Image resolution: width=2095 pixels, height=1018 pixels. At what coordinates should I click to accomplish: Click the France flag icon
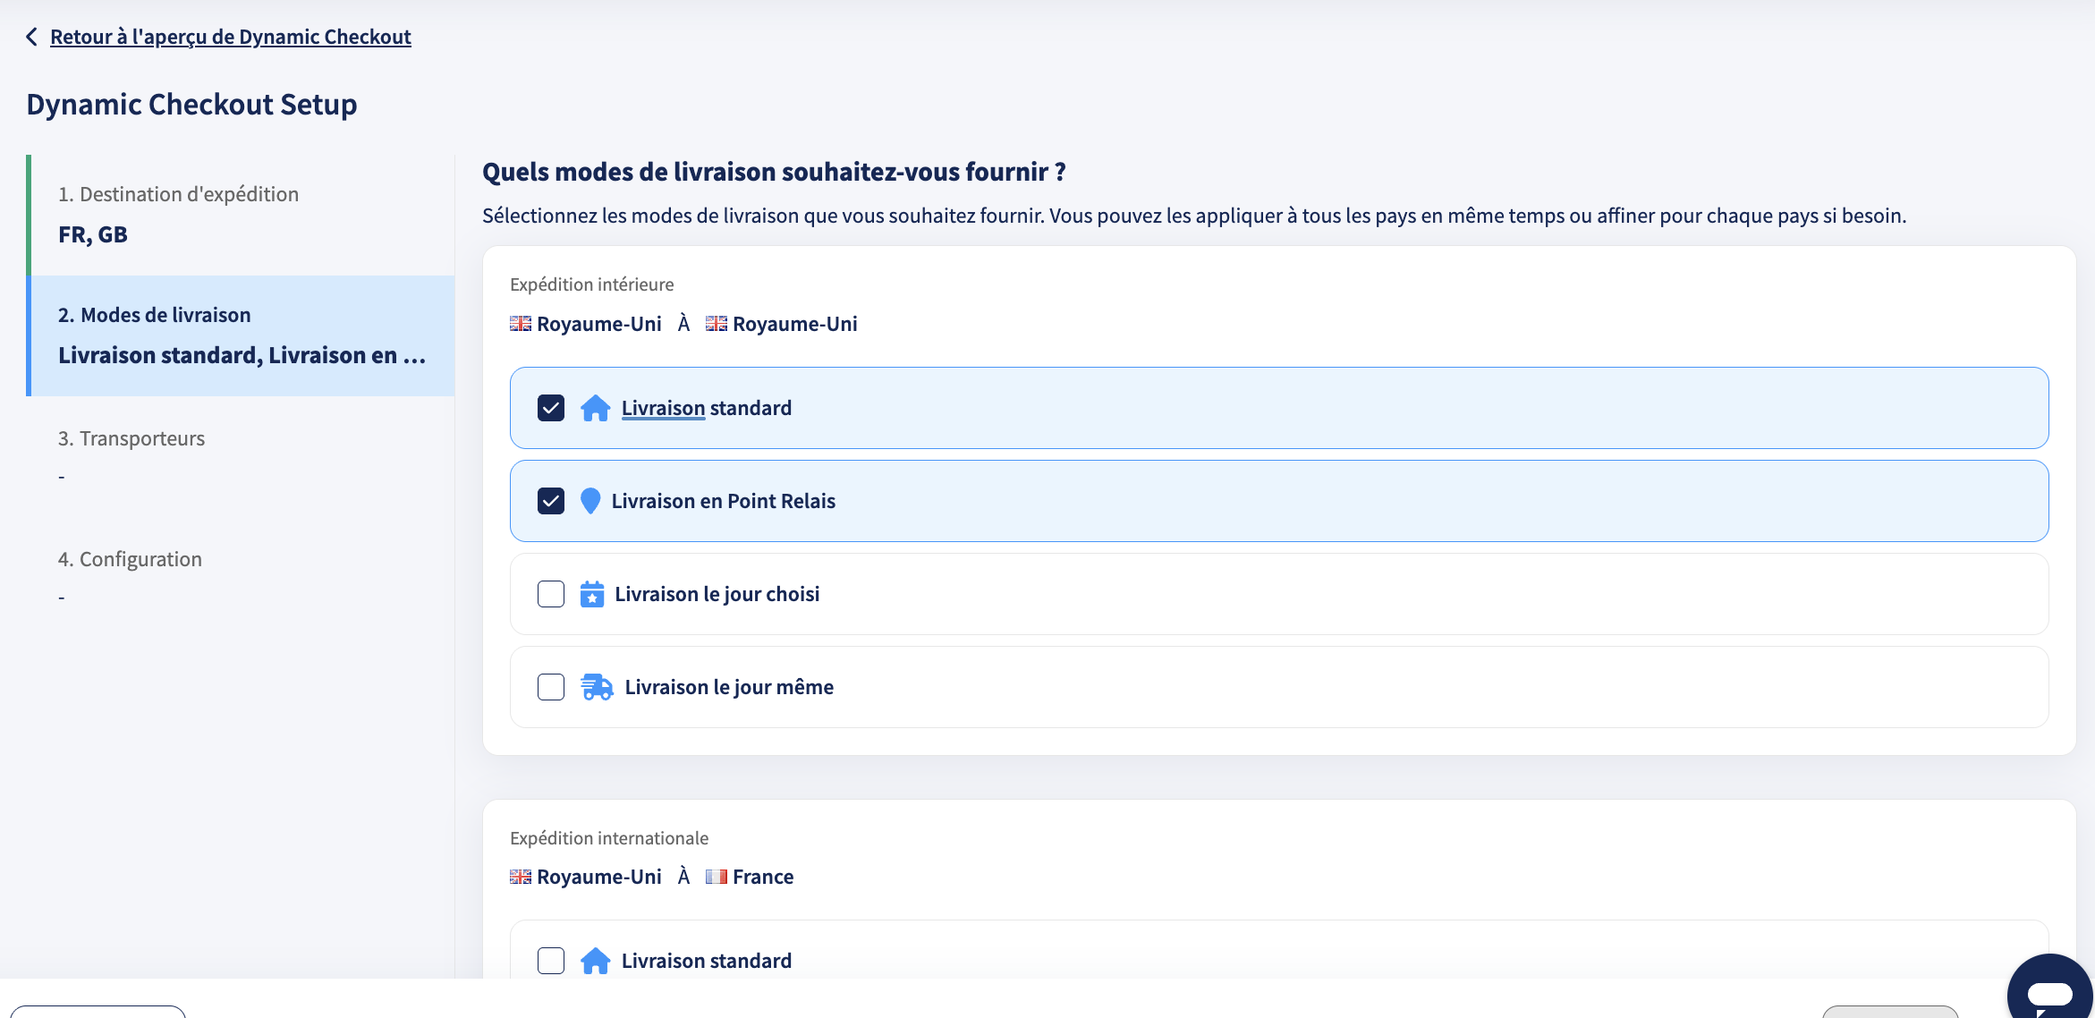coord(717,877)
